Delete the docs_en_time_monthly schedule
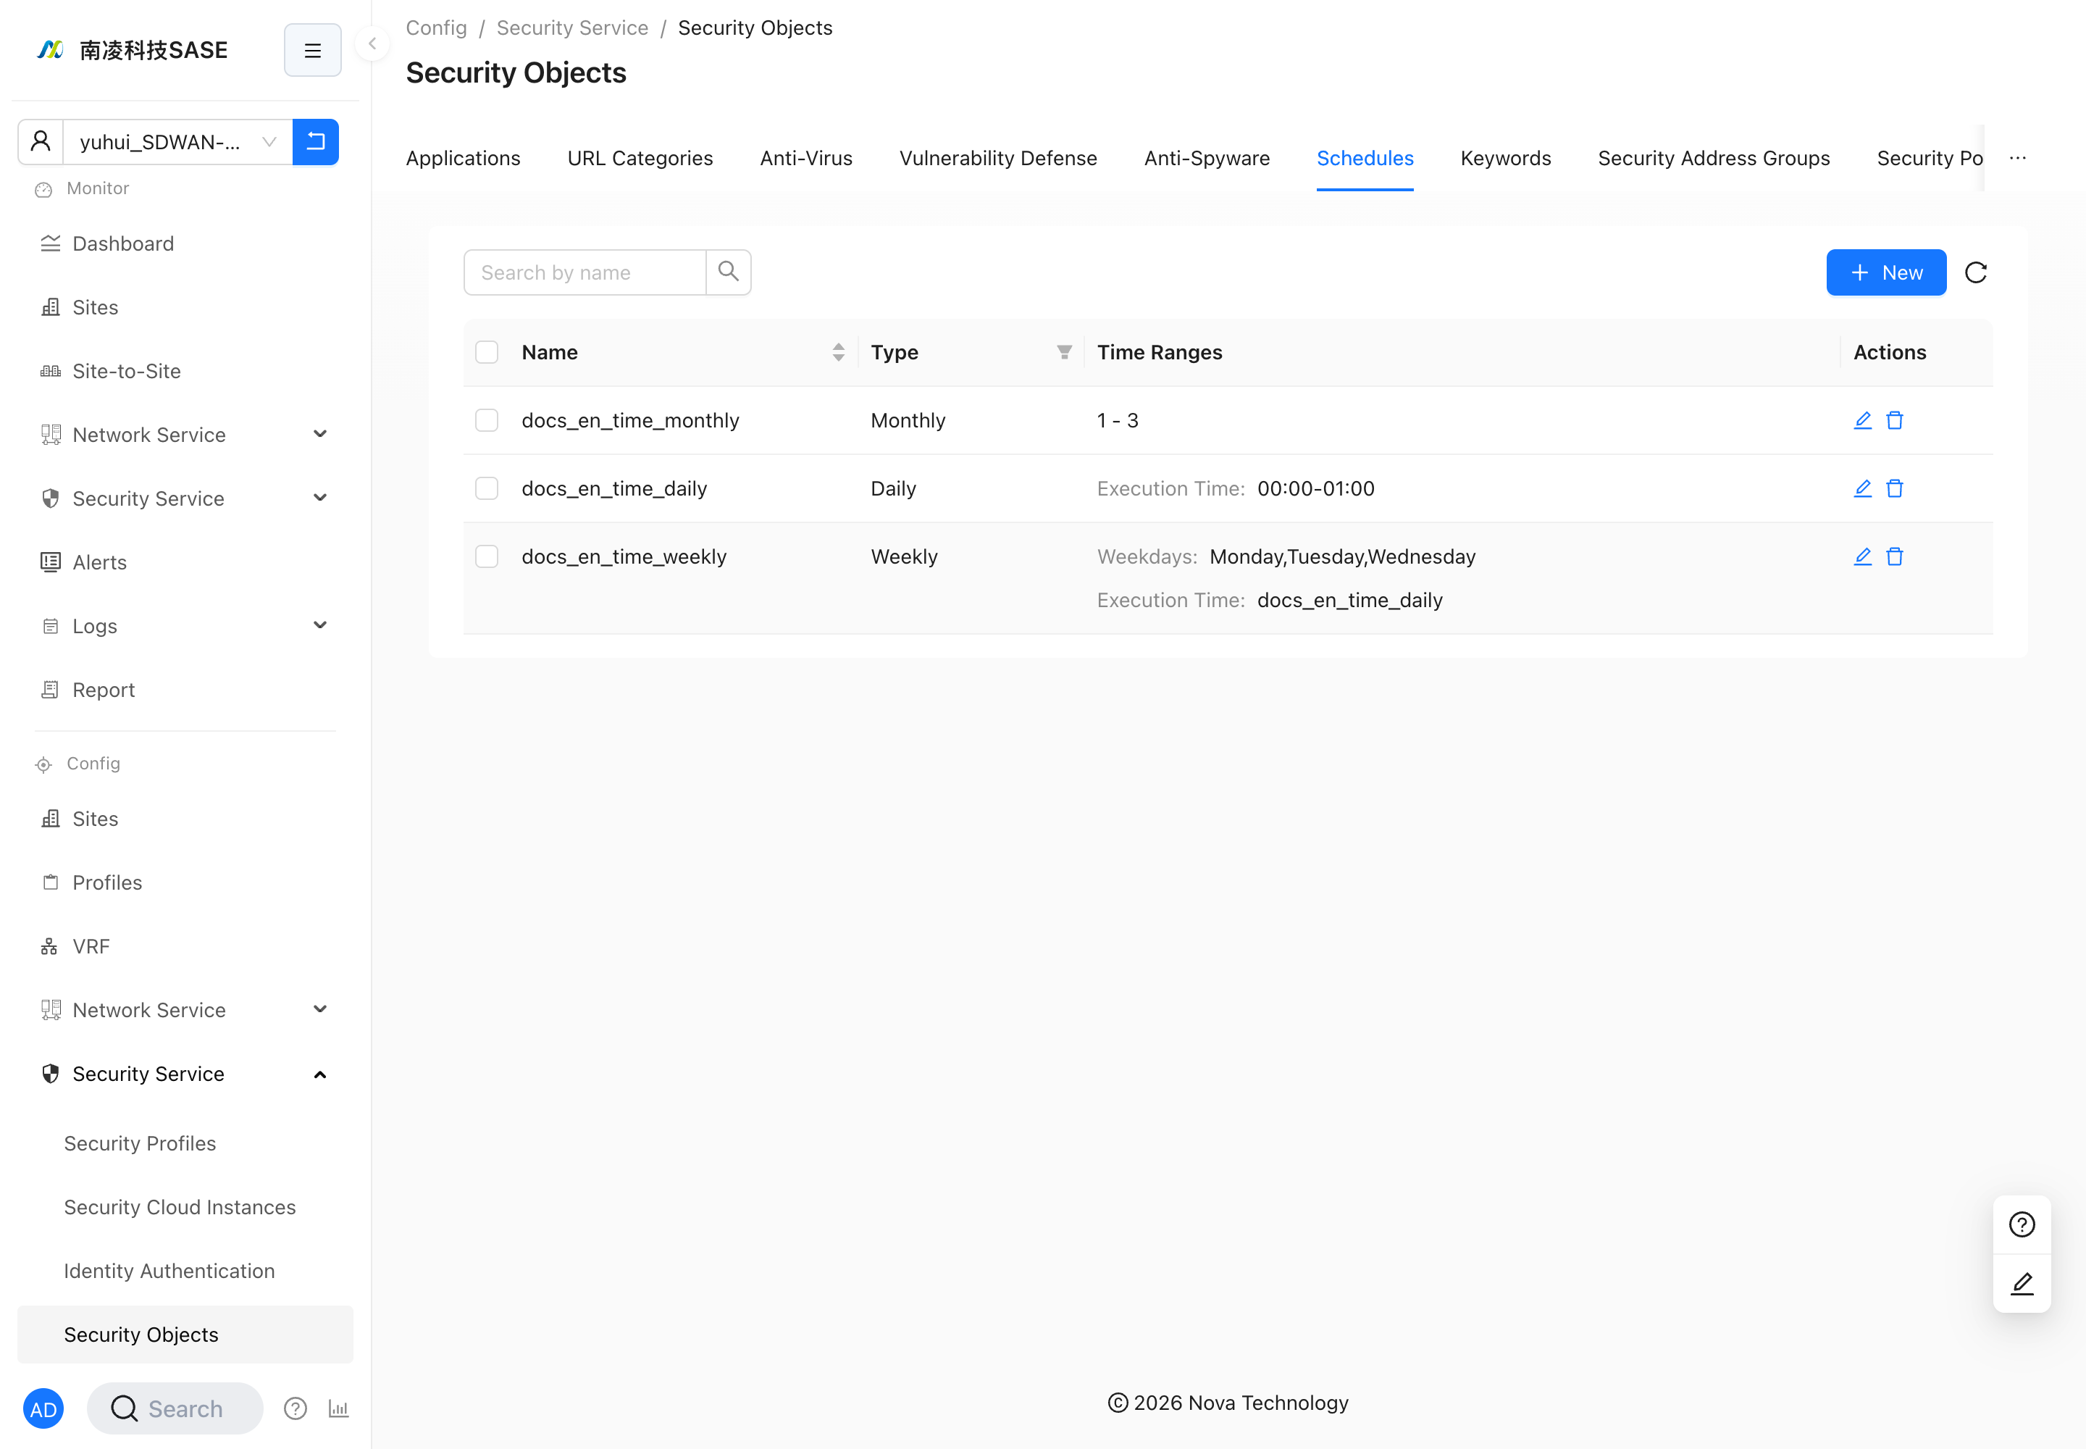Screen dimensions: 2086x1449 coord(1893,420)
